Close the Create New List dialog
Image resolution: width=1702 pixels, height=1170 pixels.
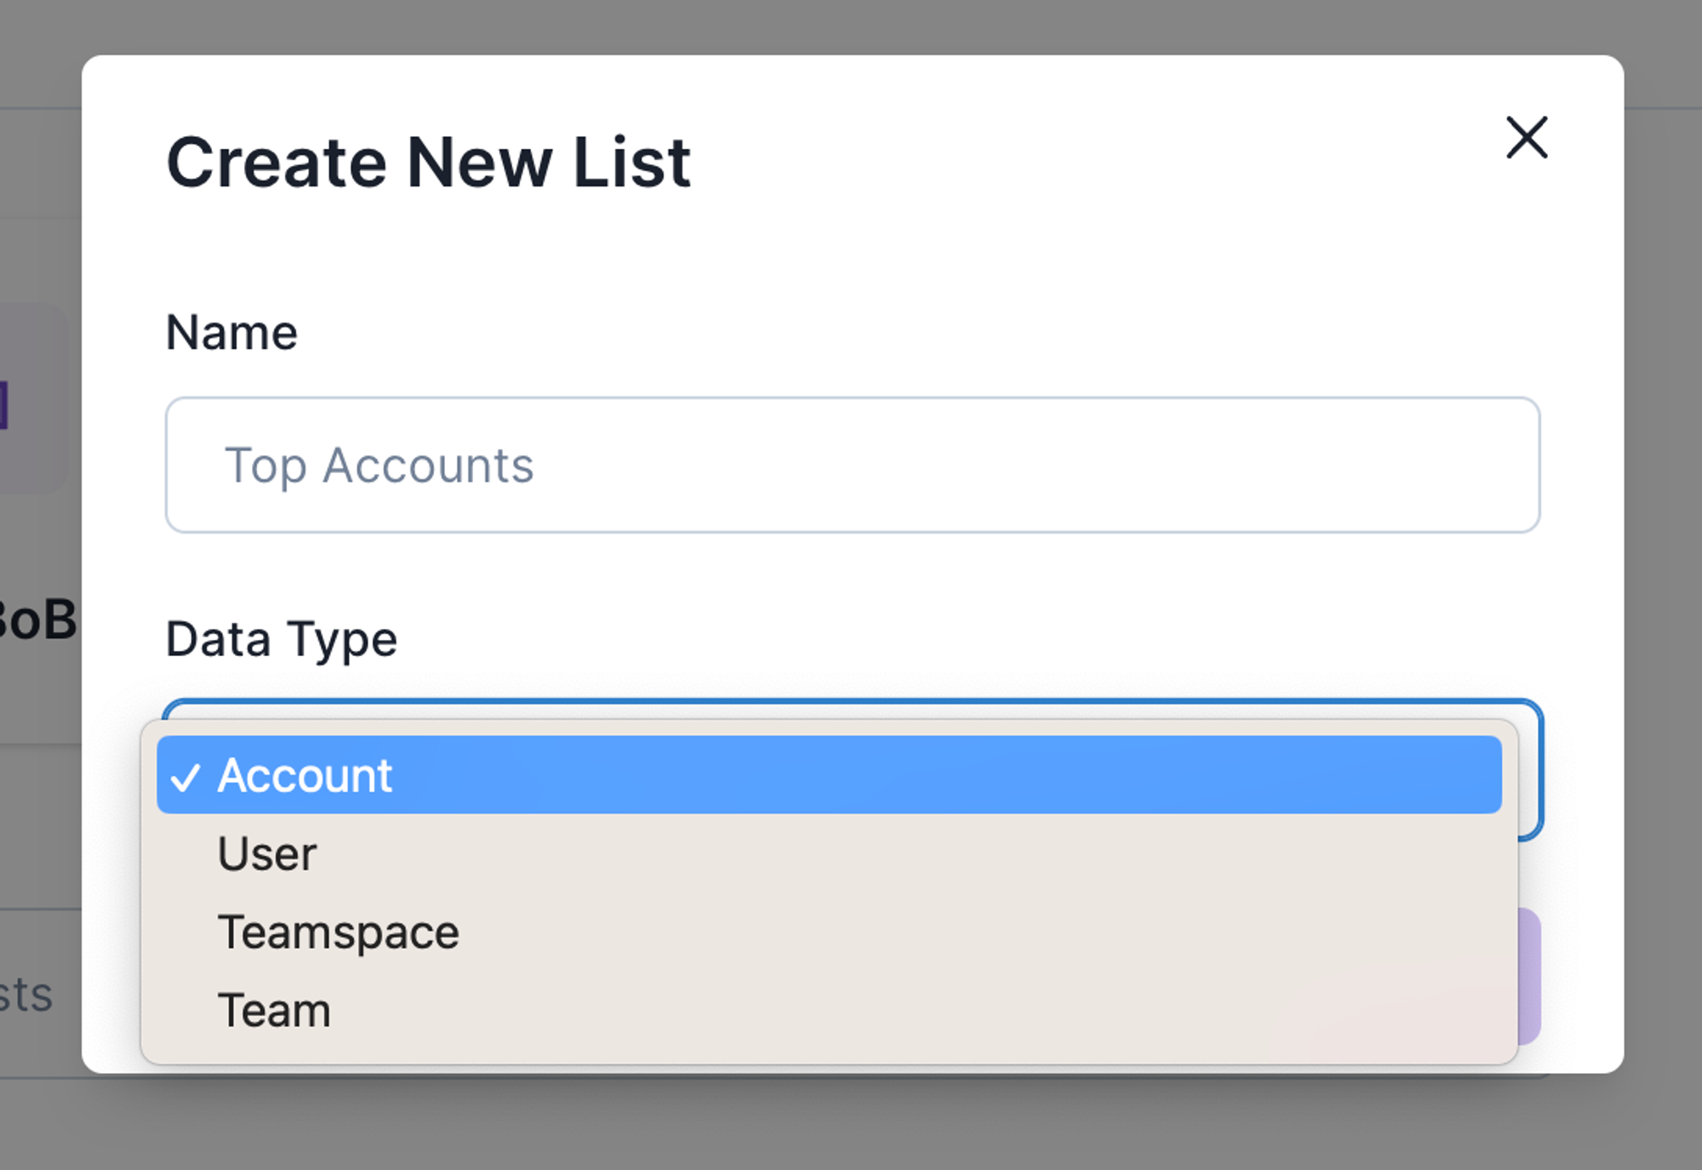1527,138
